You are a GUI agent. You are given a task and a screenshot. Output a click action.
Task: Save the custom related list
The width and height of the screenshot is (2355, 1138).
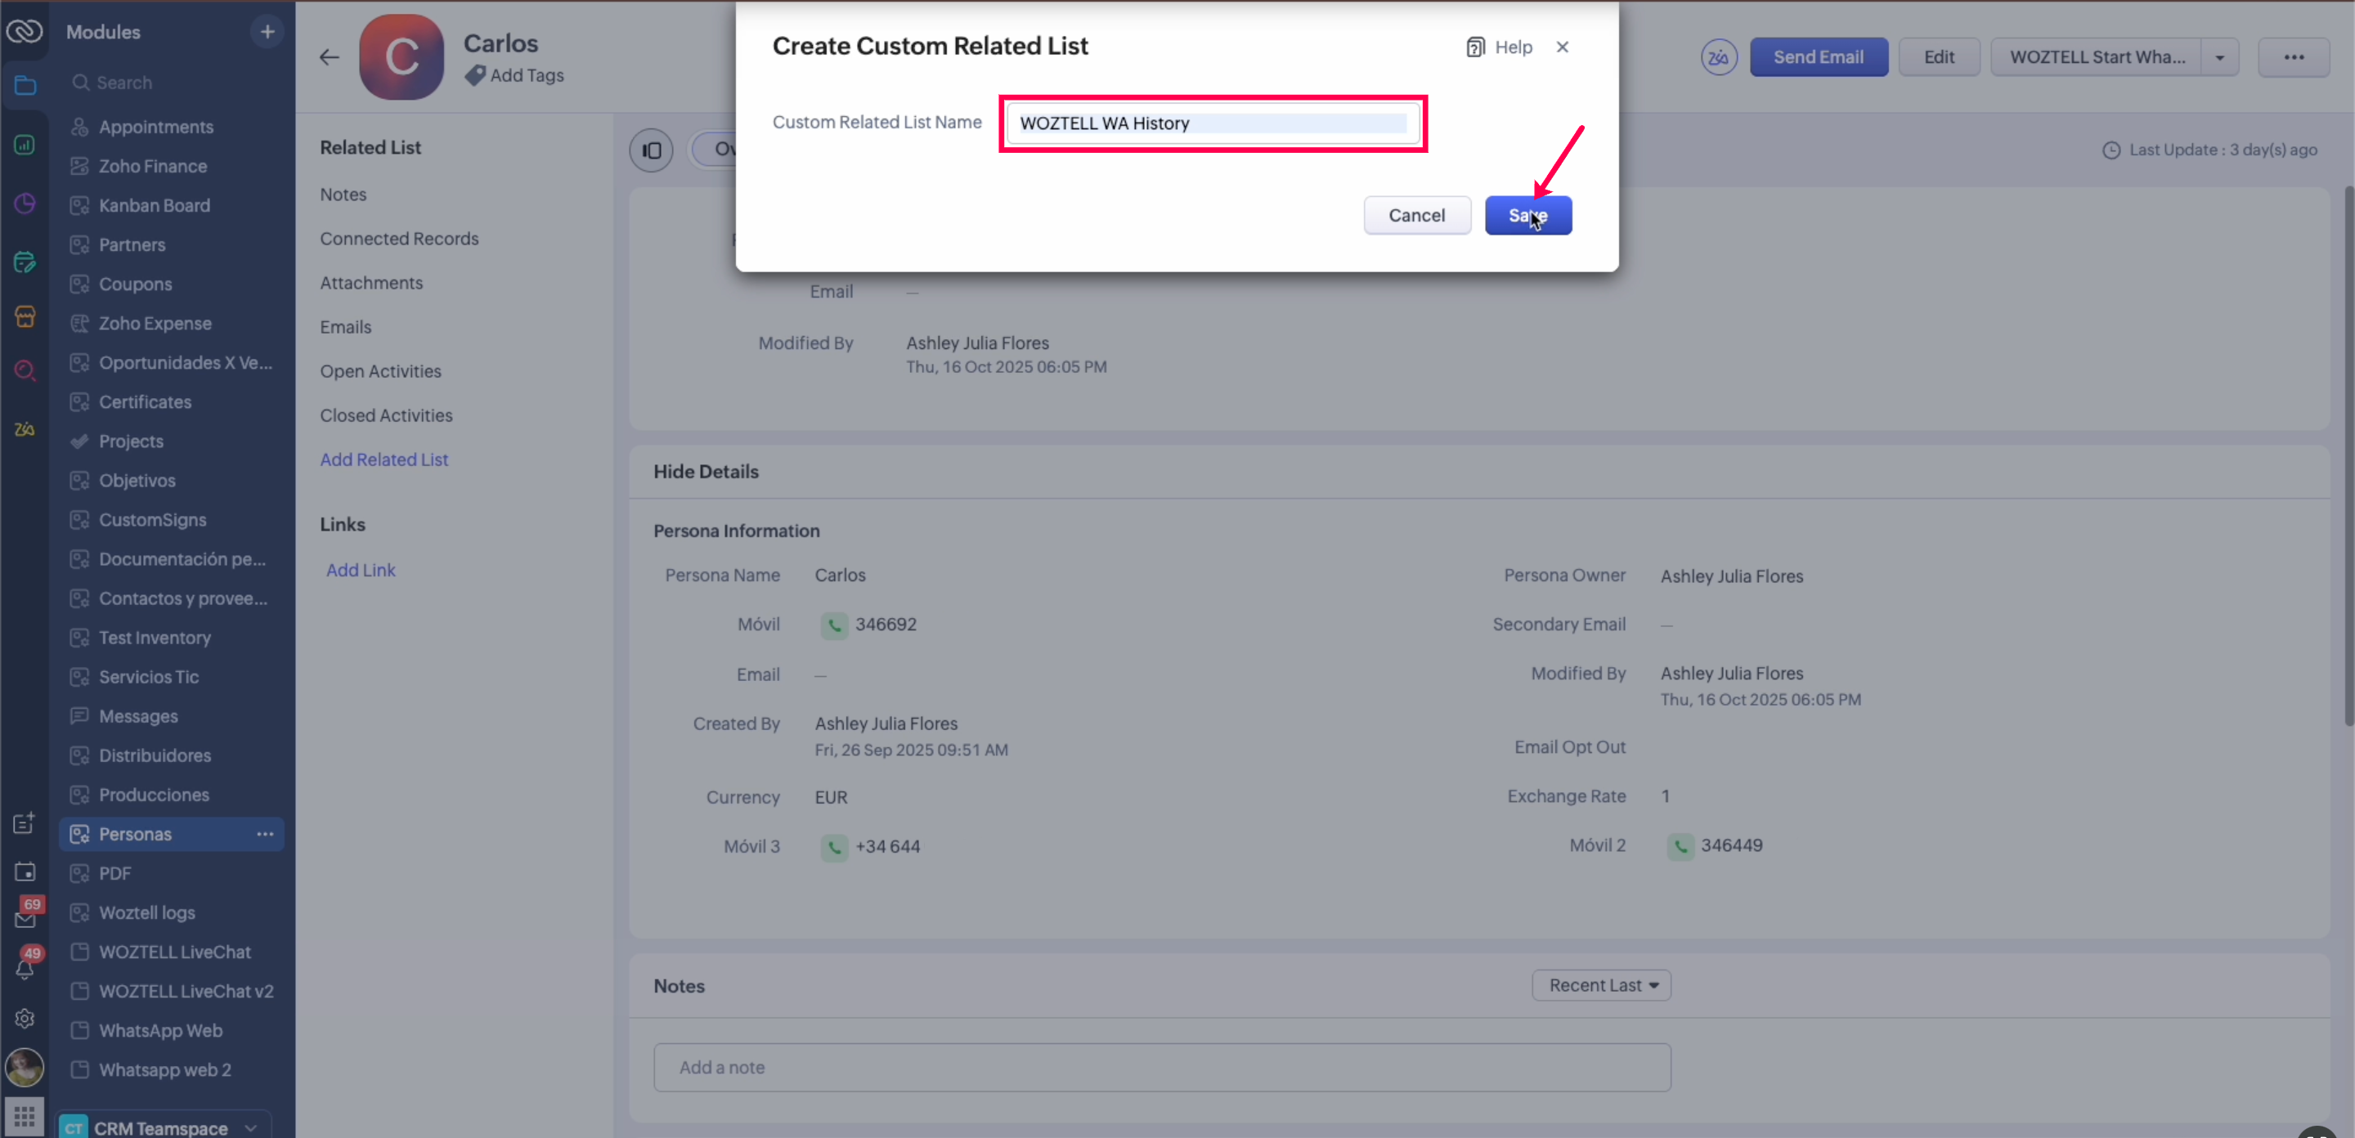(x=1527, y=216)
